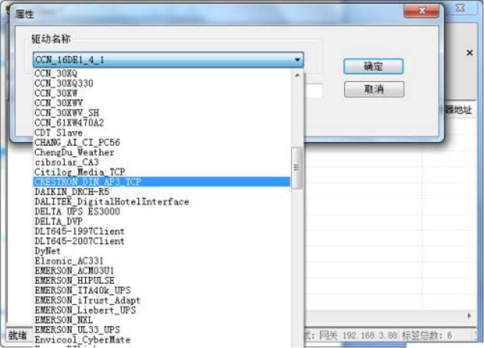Click the dropdown list scrollbar thumb
The width and height of the screenshot is (484, 348).
pos(297,168)
